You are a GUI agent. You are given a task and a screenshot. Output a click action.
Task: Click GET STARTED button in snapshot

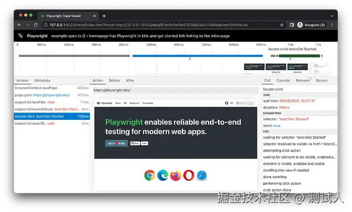(116, 143)
